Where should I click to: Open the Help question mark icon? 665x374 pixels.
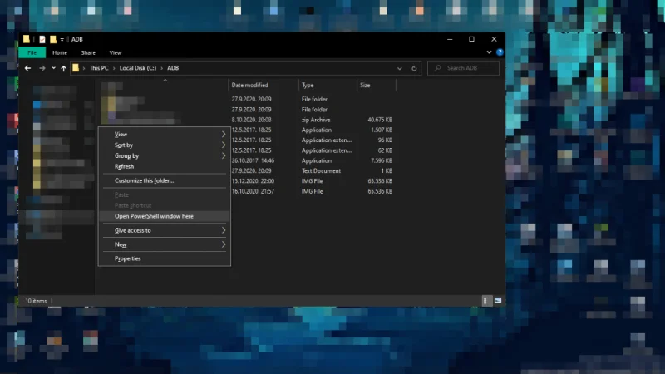500,52
